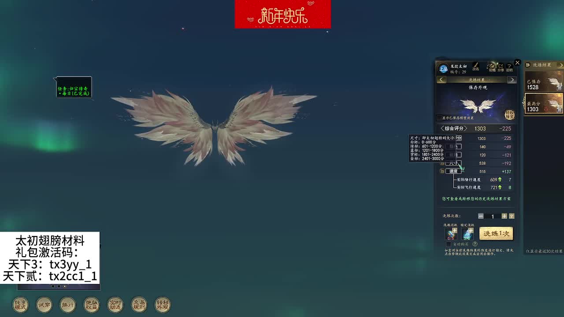Go to previous 洗炼结果 with left arrow
The image size is (564, 317).
pyautogui.click(x=441, y=80)
